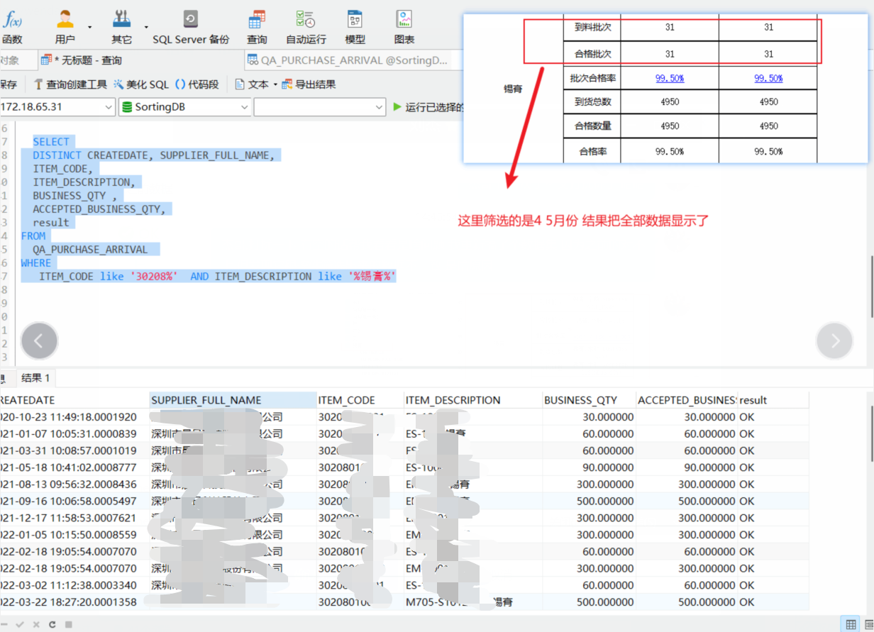The image size is (874, 632).
Task: Expand the 用户 dropdown arrow
Action: tap(90, 27)
